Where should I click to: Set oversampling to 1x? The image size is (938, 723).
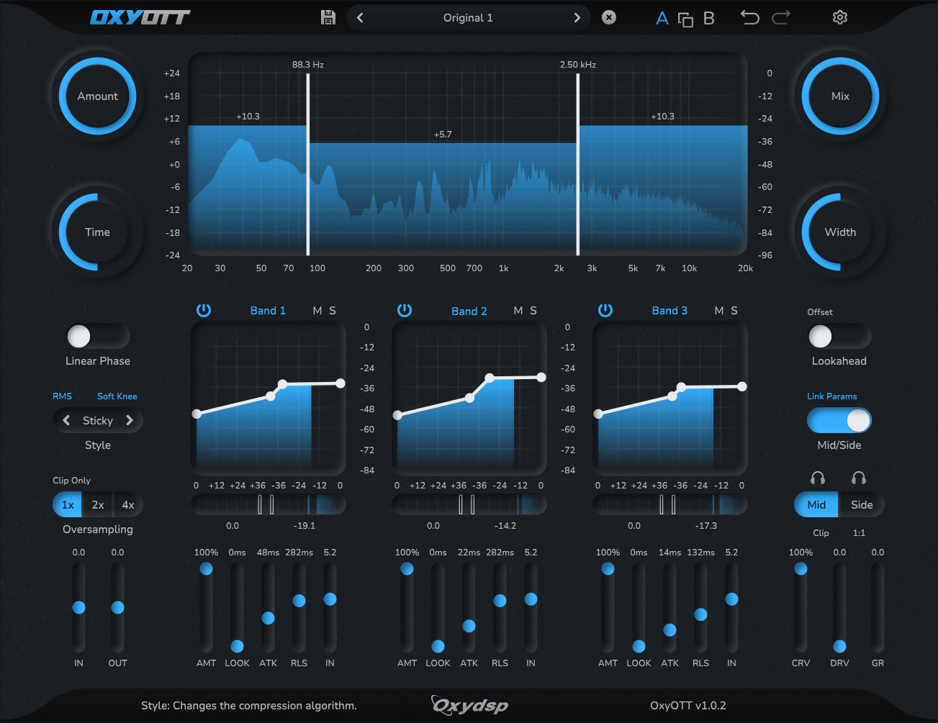[68, 505]
